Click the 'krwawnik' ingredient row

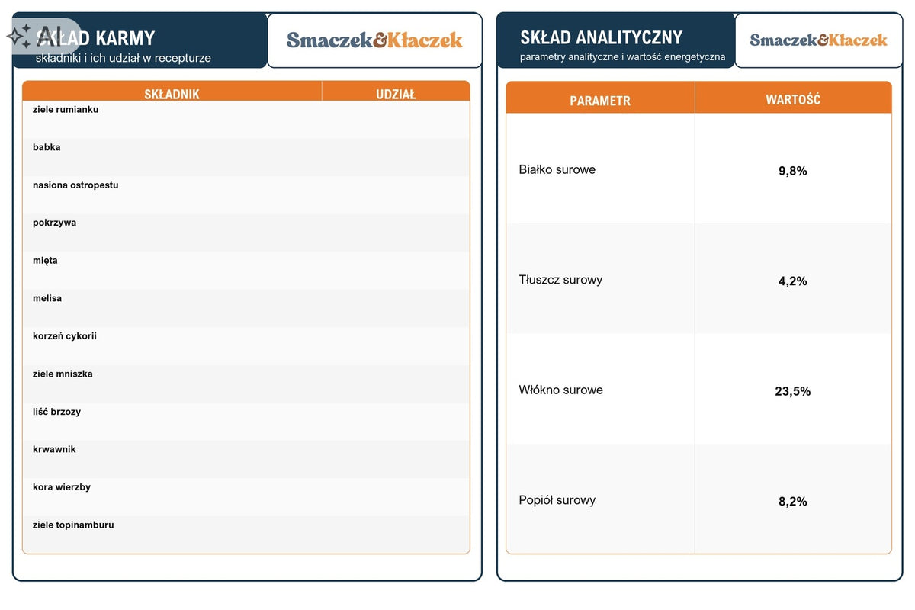coord(246,459)
